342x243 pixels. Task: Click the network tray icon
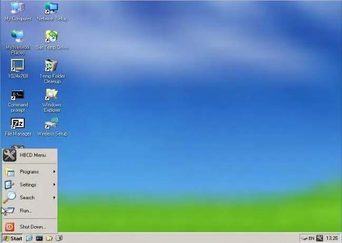304,238
